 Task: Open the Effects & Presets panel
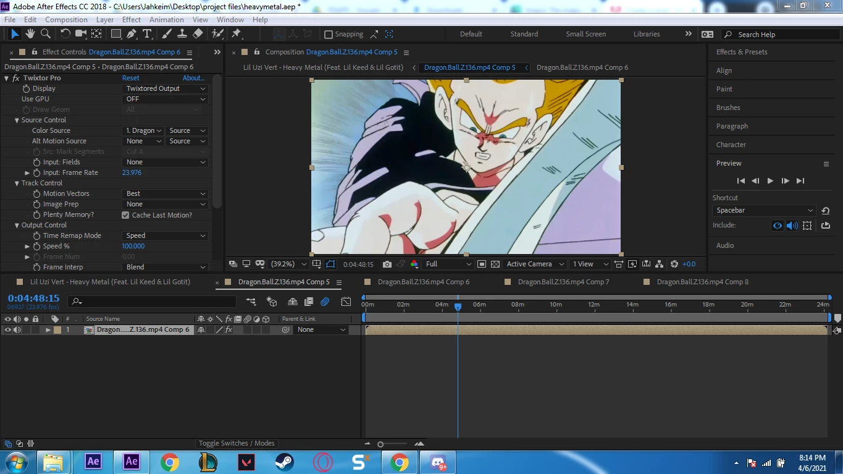click(x=742, y=53)
